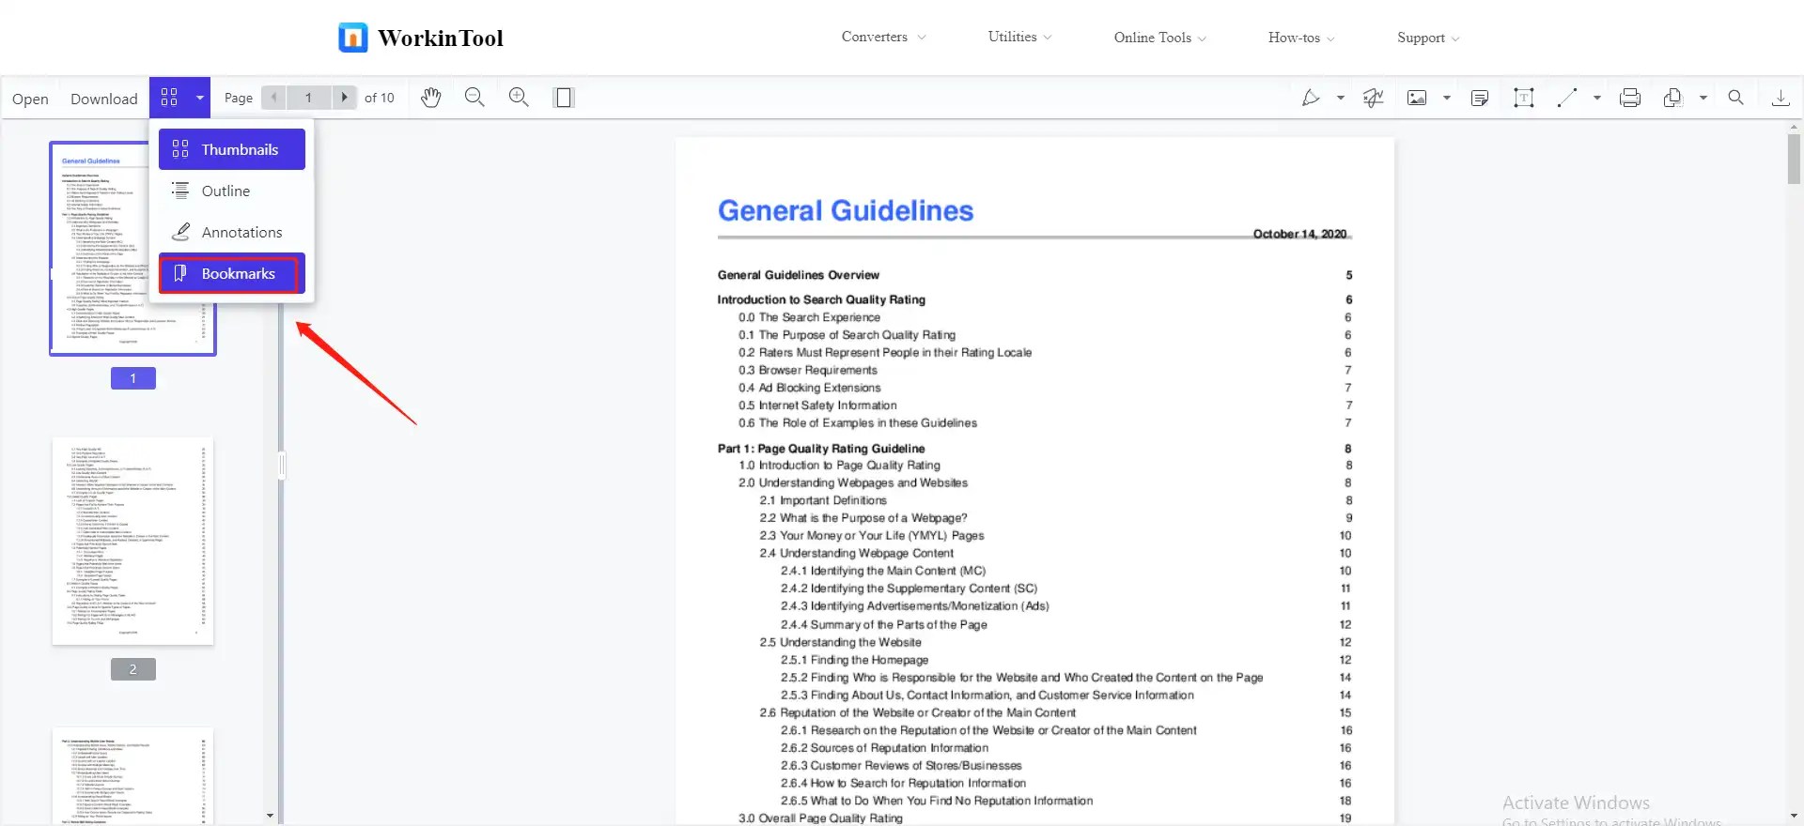Open the How-tos dropdown menu
The height and width of the screenshot is (826, 1804).
(x=1301, y=38)
